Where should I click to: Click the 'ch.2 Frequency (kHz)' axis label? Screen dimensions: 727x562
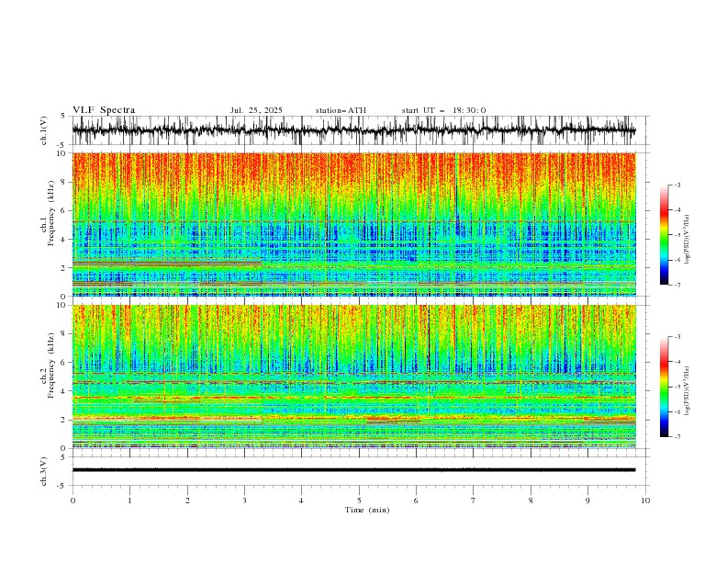click(48, 365)
